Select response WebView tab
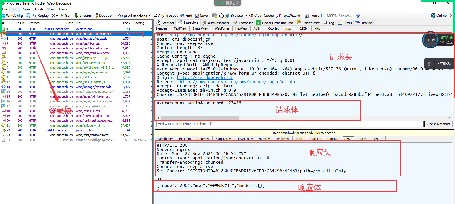This screenshot has width=455, height=204. [283, 139]
